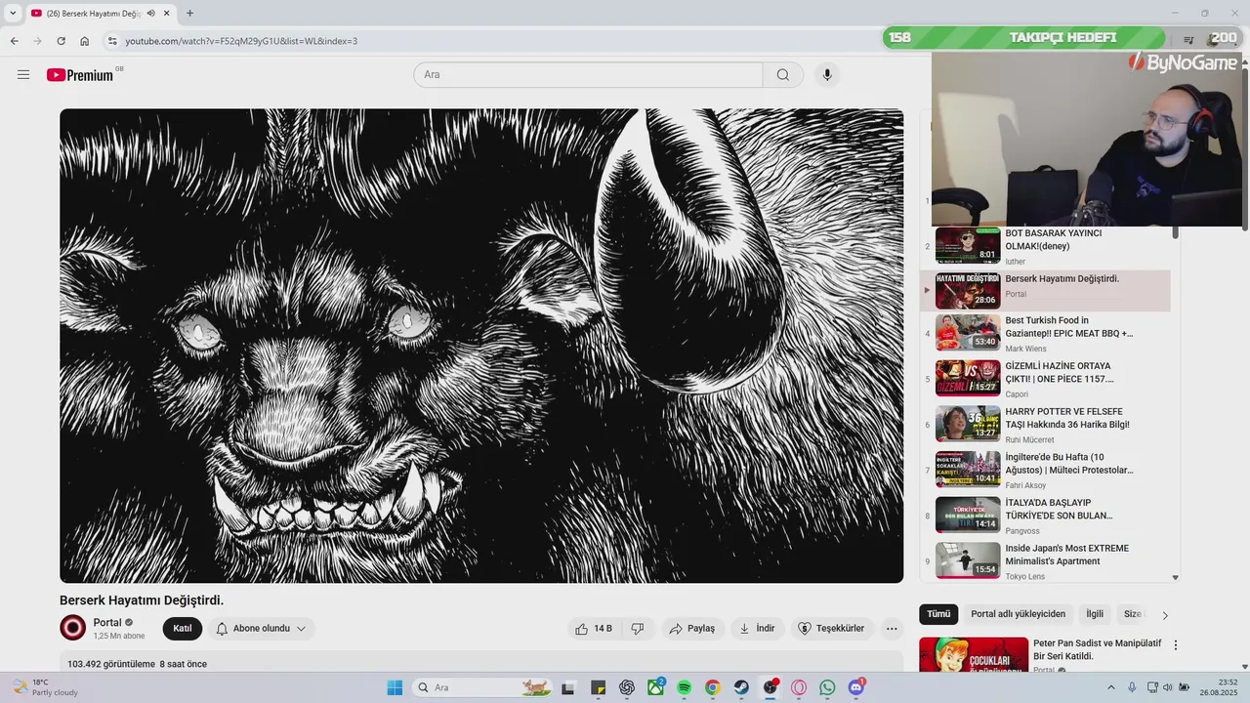This screenshot has width=1250, height=703.
Task: Expand Abone olundu notification dropdown
Action: (x=261, y=629)
